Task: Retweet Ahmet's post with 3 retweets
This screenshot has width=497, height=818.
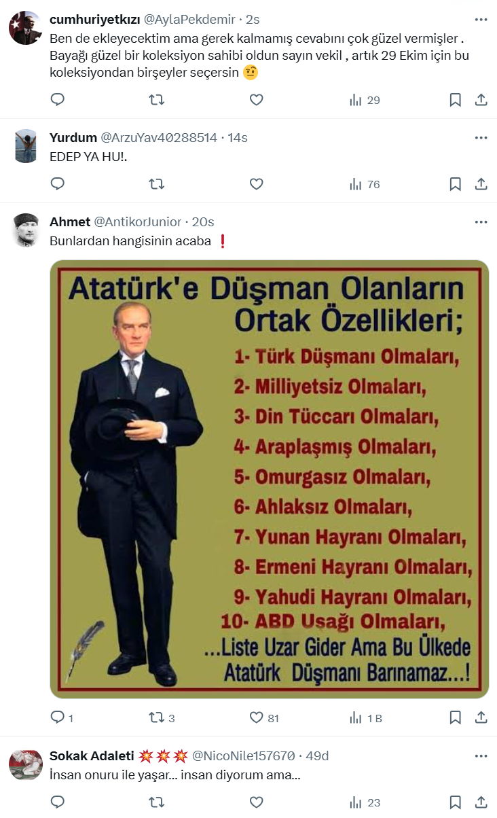Action: 162,718
